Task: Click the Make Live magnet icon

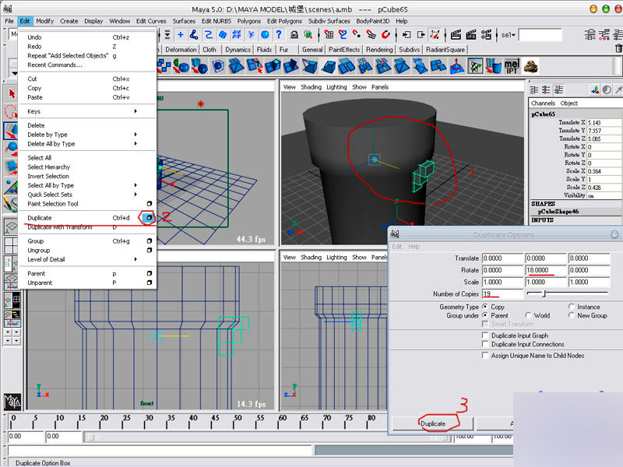Action: [x=385, y=35]
